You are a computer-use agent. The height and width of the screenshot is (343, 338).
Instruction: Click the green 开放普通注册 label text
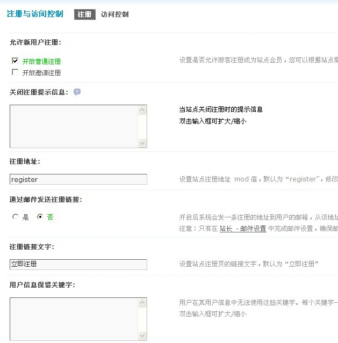pyautogui.click(x=41, y=62)
